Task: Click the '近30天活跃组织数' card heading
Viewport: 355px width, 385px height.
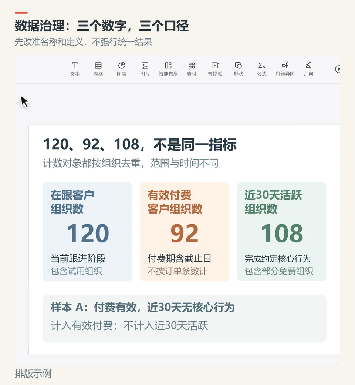Action: [273, 202]
